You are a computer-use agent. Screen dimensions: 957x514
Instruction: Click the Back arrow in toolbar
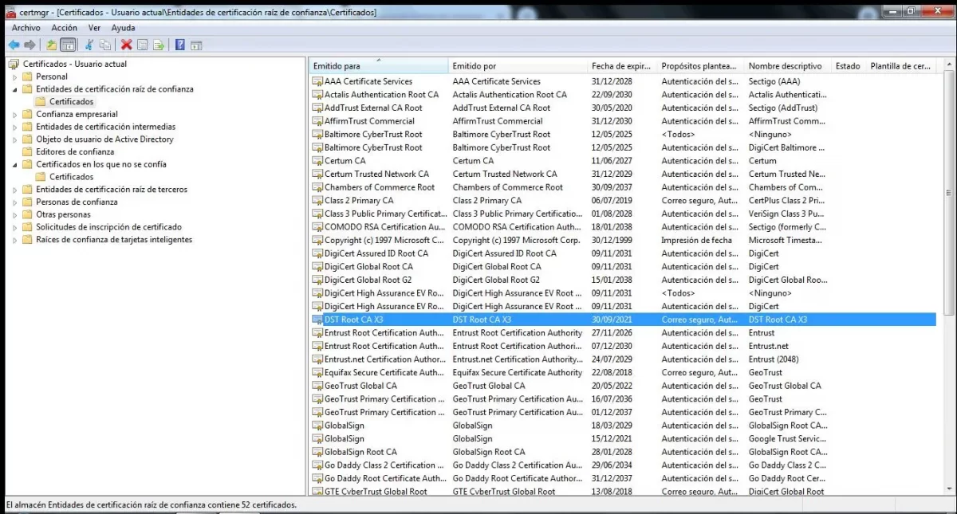[14, 45]
